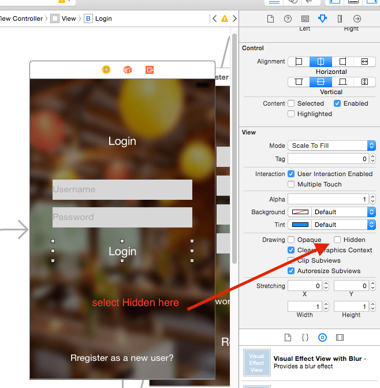Go to next issue with right chevron
The width and height of the screenshot is (380, 388).
tap(234, 18)
